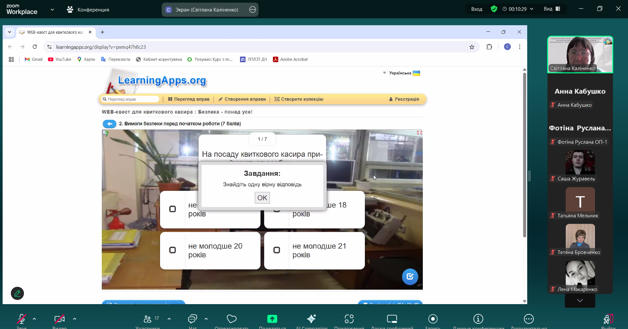Check the 'не молодше 20 років' answer
Viewport: 628px width, 329px height.
[172, 250]
